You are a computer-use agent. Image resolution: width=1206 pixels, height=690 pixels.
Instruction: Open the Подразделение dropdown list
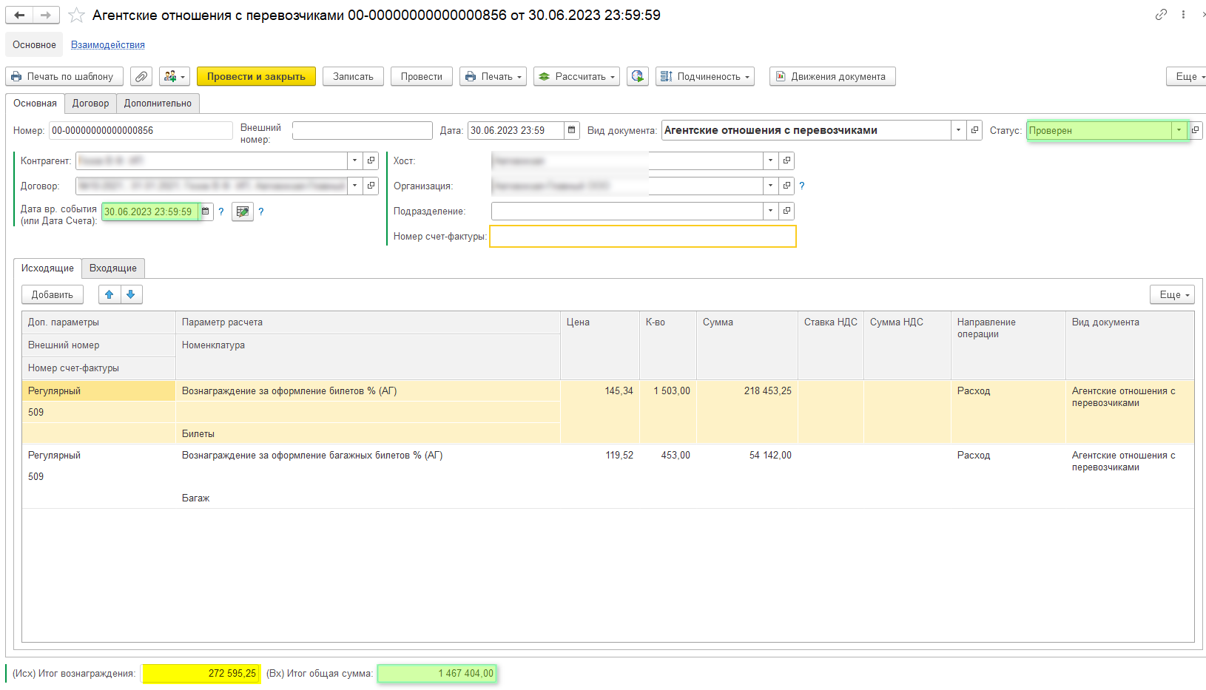770,212
